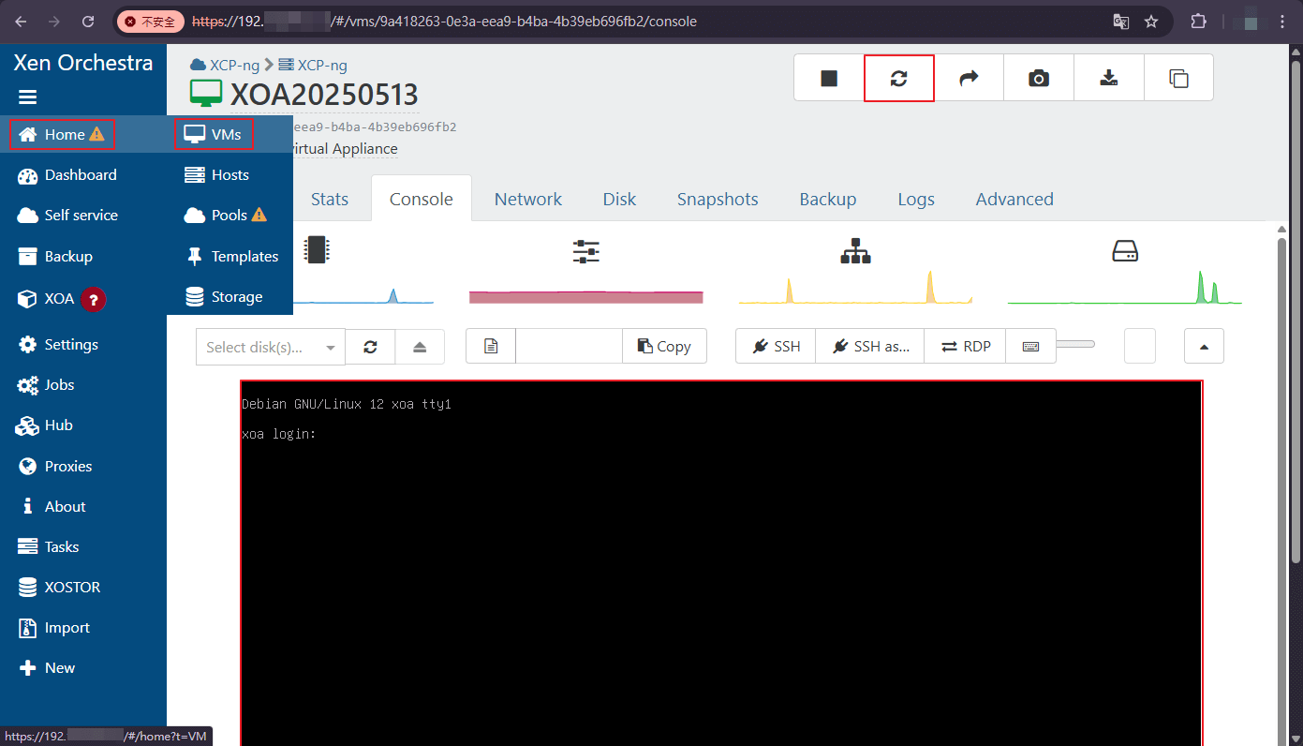
Task: Open the Select disk(s) dropdown
Action: 271,347
